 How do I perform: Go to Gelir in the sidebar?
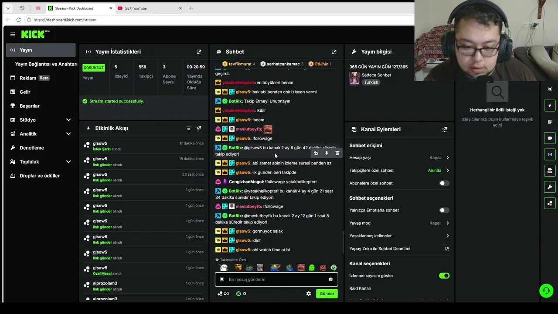pyautogui.click(x=41, y=92)
